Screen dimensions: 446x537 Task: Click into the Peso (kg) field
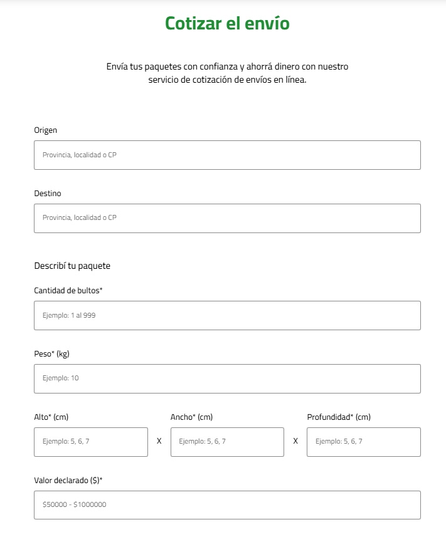tap(227, 378)
